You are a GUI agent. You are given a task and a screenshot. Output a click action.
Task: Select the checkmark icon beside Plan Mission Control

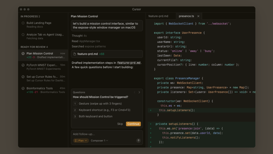23,53
